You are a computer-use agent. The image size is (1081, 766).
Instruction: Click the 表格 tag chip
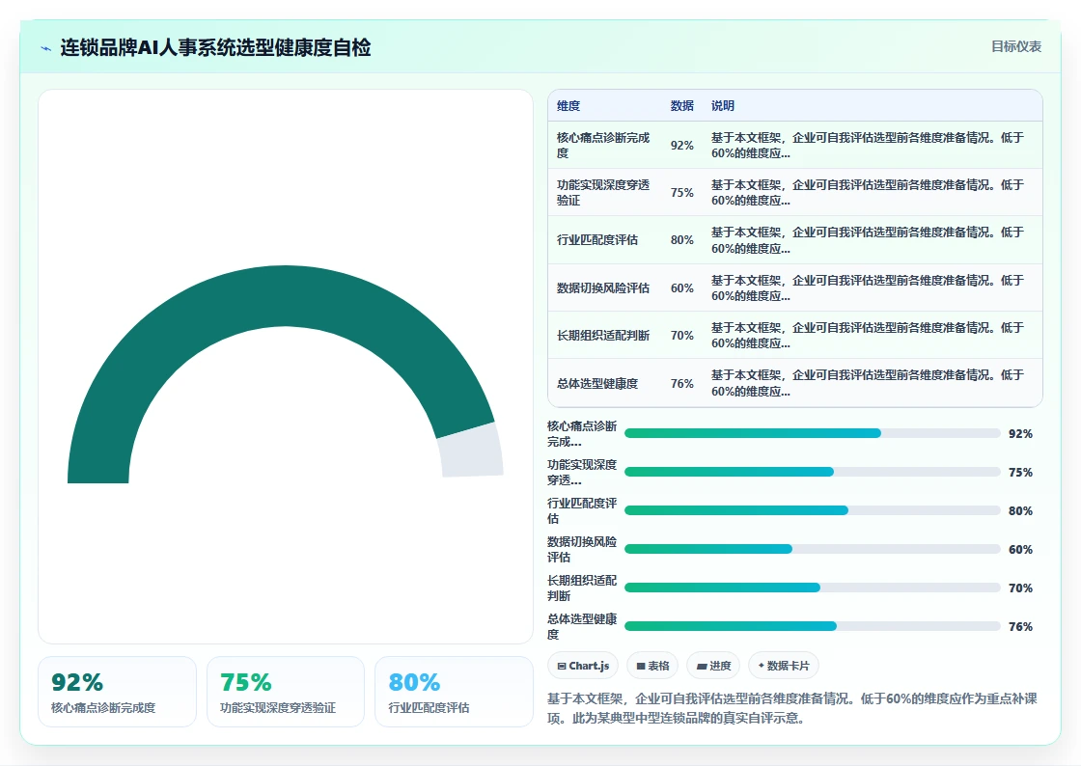pos(652,666)
